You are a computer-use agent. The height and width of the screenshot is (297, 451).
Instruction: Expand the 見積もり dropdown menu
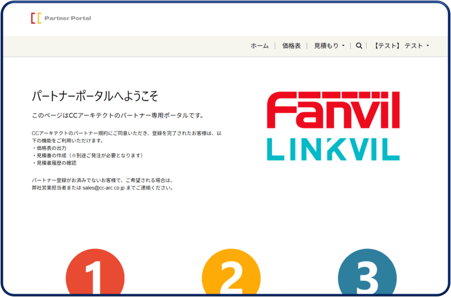coord(329,46)
